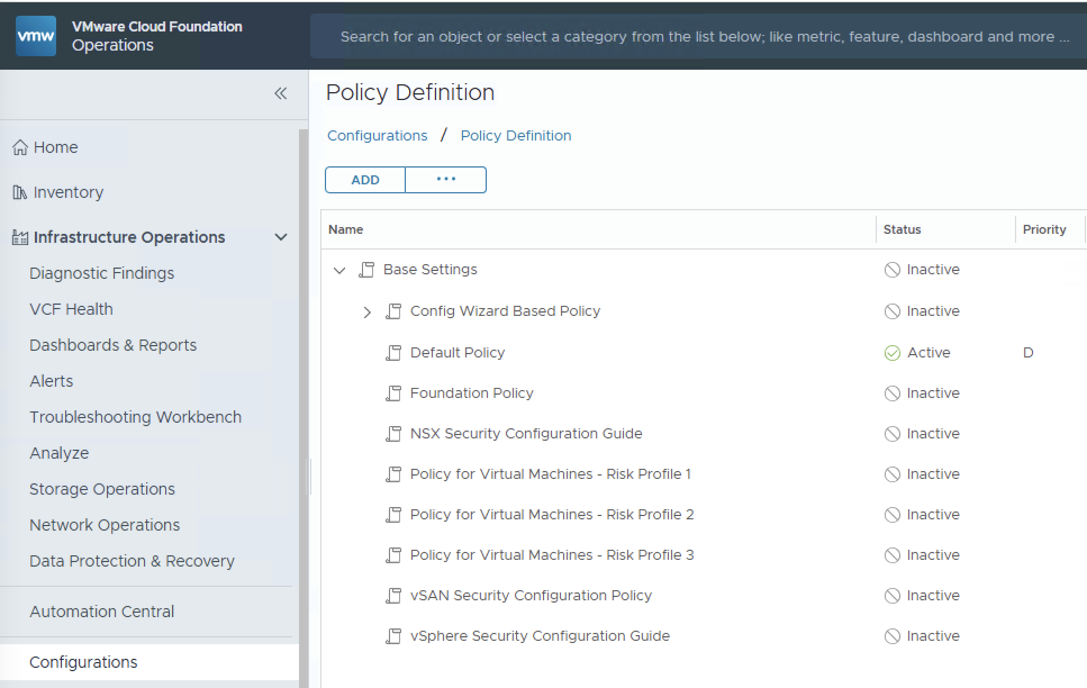Click the Inventory icon in sidebar
Screen dimensions: 1087x688
coord(20,193)
